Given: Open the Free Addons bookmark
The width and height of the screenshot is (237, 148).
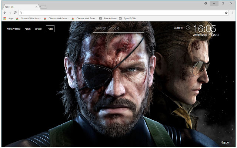Looking at the screenshot, I should point(108,18).
